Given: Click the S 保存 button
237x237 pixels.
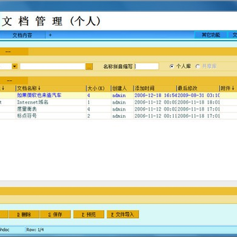Looking at the screenshot, I should pos(55,215).
